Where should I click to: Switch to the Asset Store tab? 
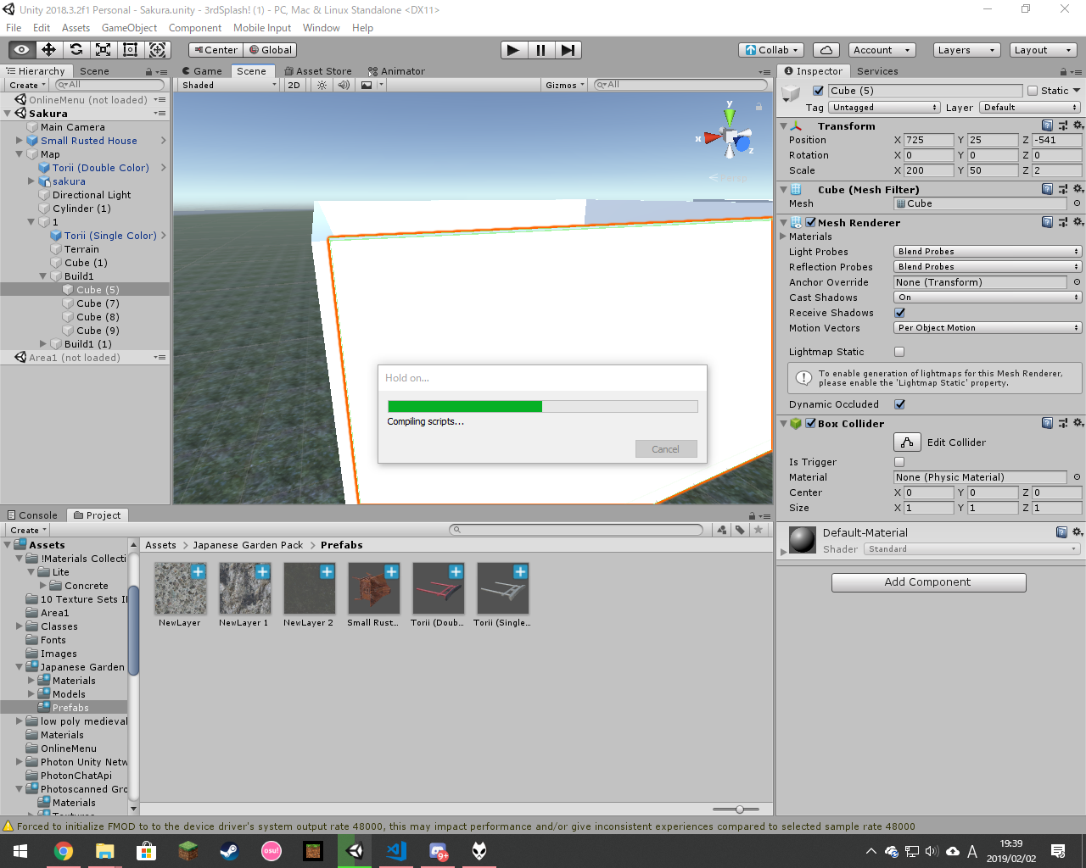pos(318,71)
